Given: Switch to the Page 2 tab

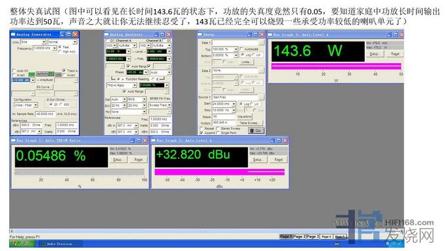Looking at the screenshot, I should tap(299, 237).
